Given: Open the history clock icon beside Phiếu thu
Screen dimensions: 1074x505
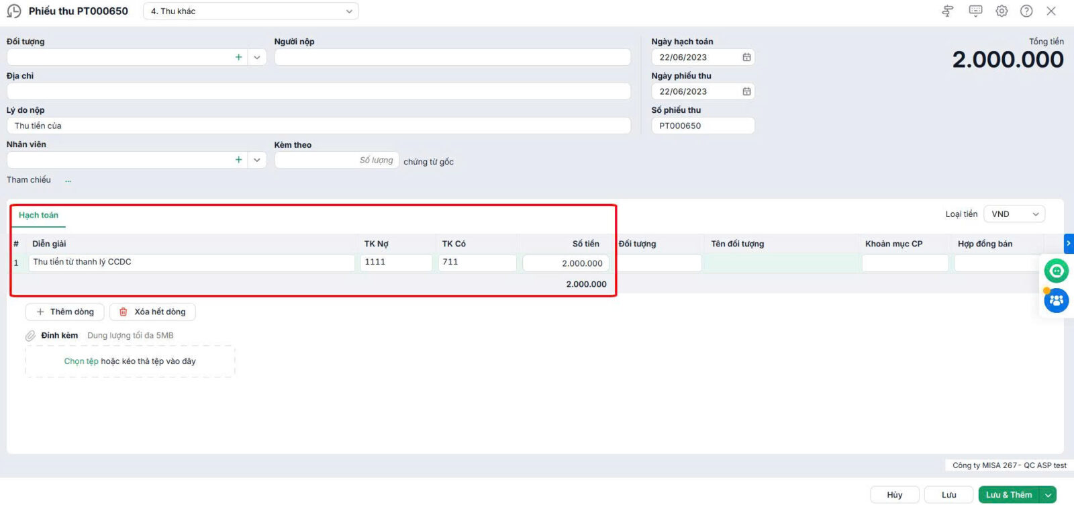Looking at the screenshot, I should pos(13,11).
